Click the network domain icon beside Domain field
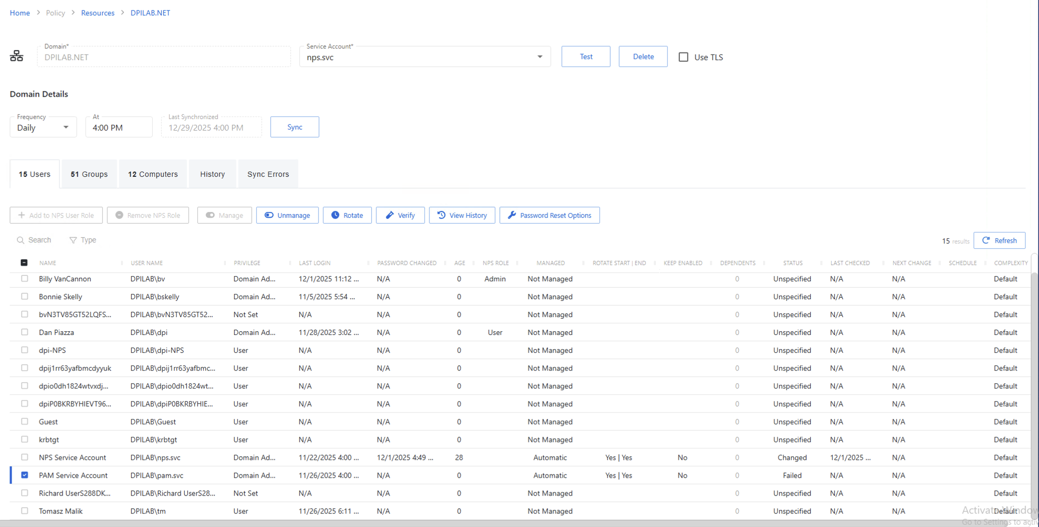Viewport: 1039px width, 527px height. point(16,56)
